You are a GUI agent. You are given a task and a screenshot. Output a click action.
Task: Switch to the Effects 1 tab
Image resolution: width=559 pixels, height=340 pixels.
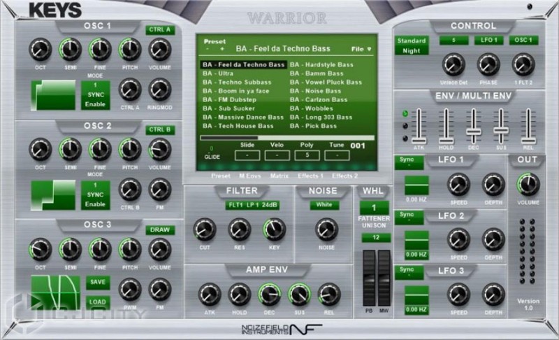pyautogui.click(x=310, y=176)
